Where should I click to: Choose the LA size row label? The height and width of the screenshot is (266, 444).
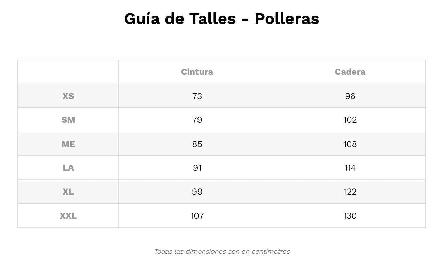(68, 168)
